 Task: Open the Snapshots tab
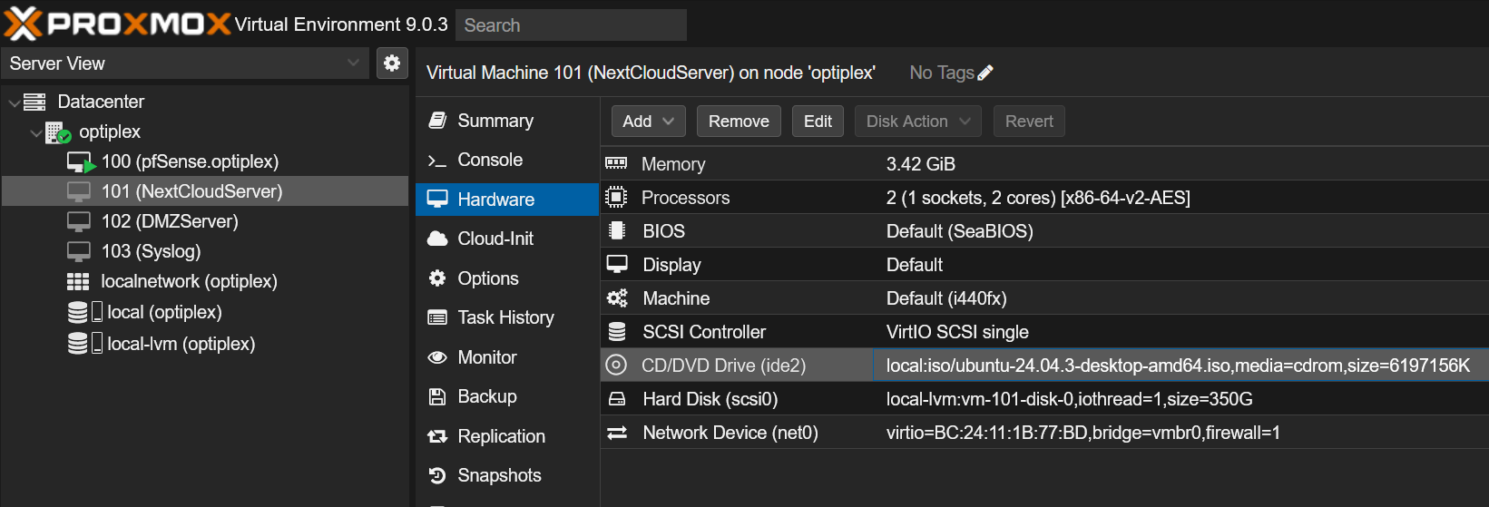click(507, 475)
